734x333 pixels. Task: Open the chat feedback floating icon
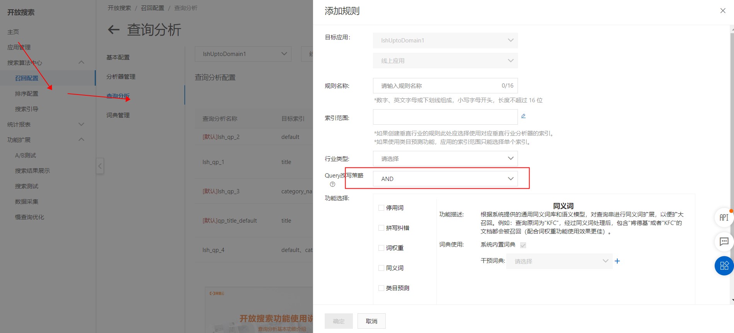[724, 242]
